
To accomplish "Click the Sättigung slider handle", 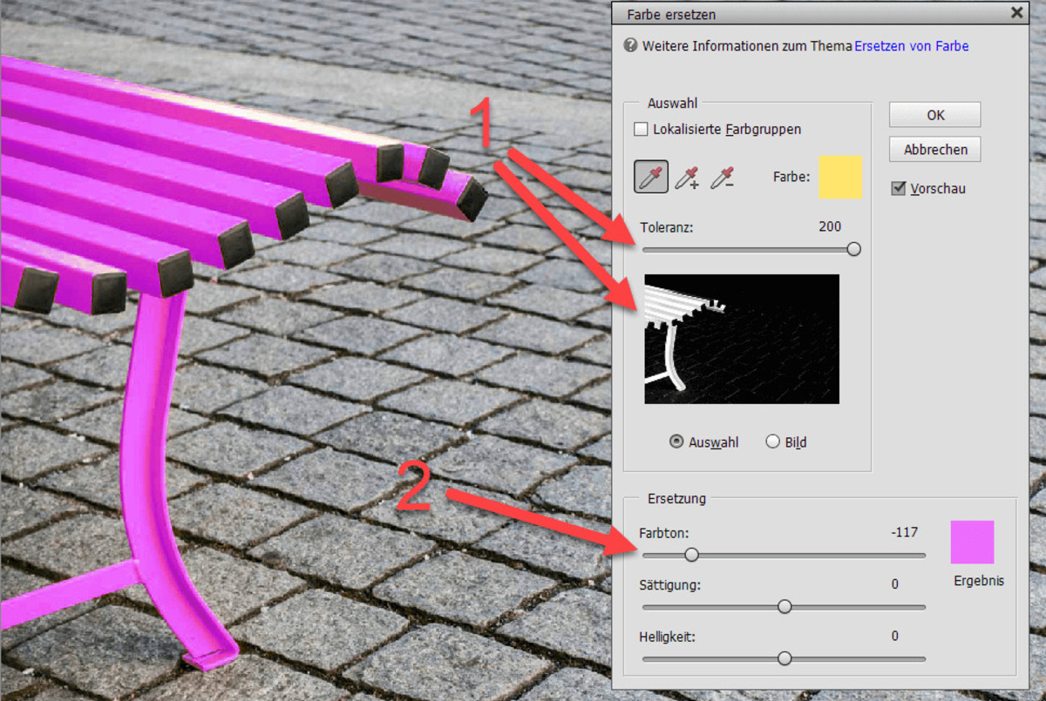I will click(783, 606).
